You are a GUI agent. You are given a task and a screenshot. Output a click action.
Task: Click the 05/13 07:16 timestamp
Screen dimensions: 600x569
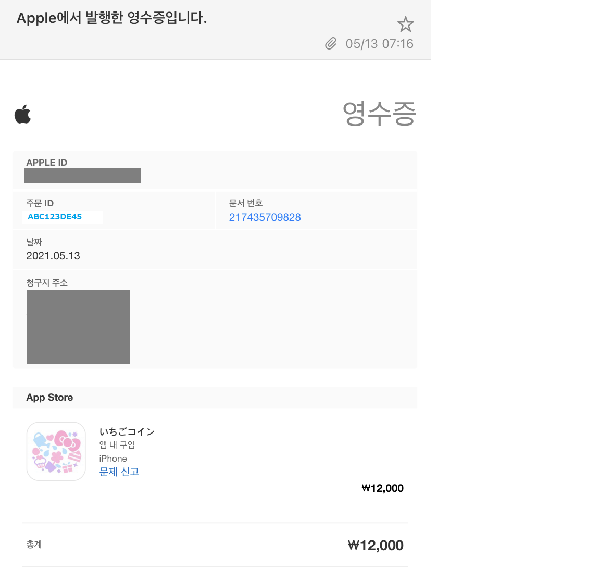379,44
